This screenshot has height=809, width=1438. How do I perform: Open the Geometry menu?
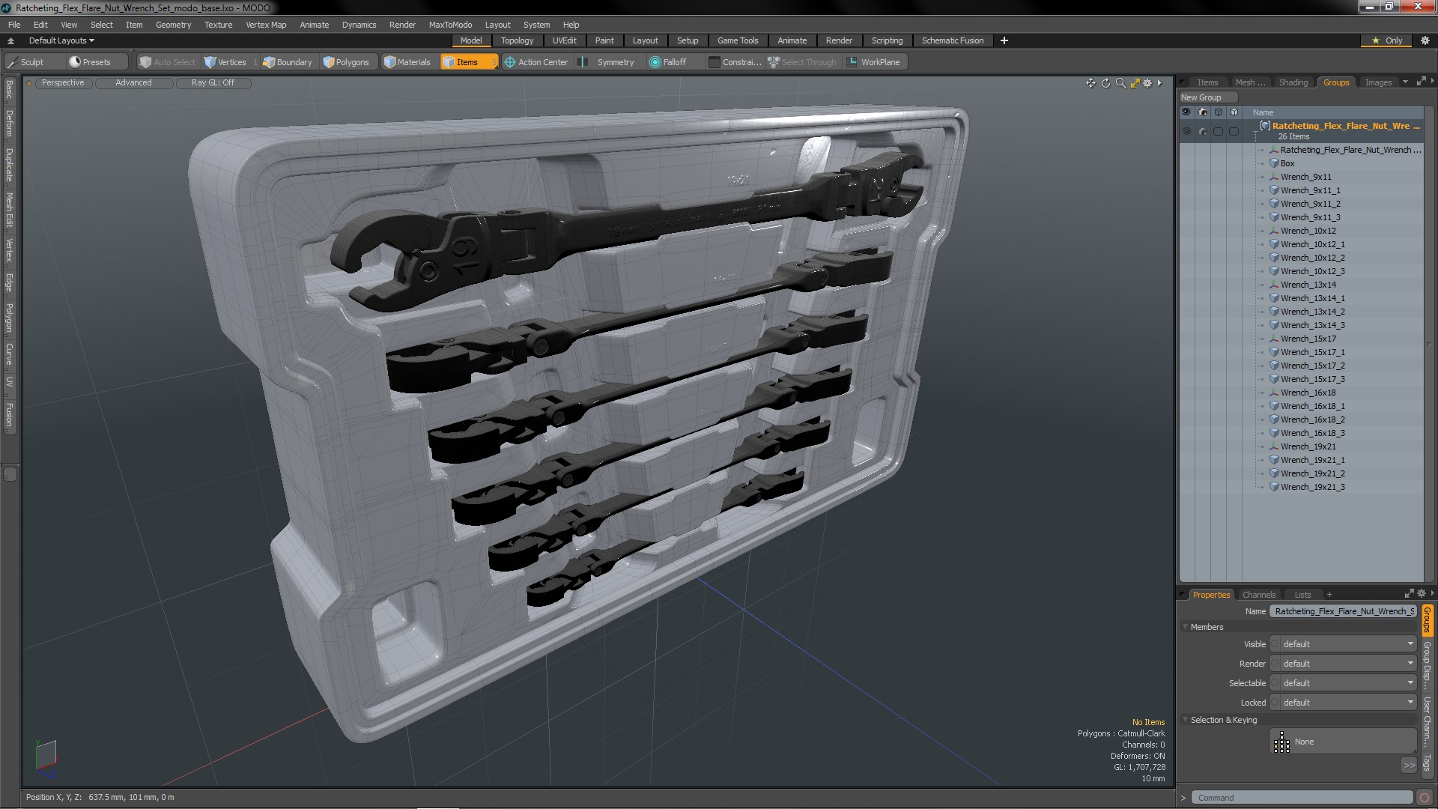point(173,25)
